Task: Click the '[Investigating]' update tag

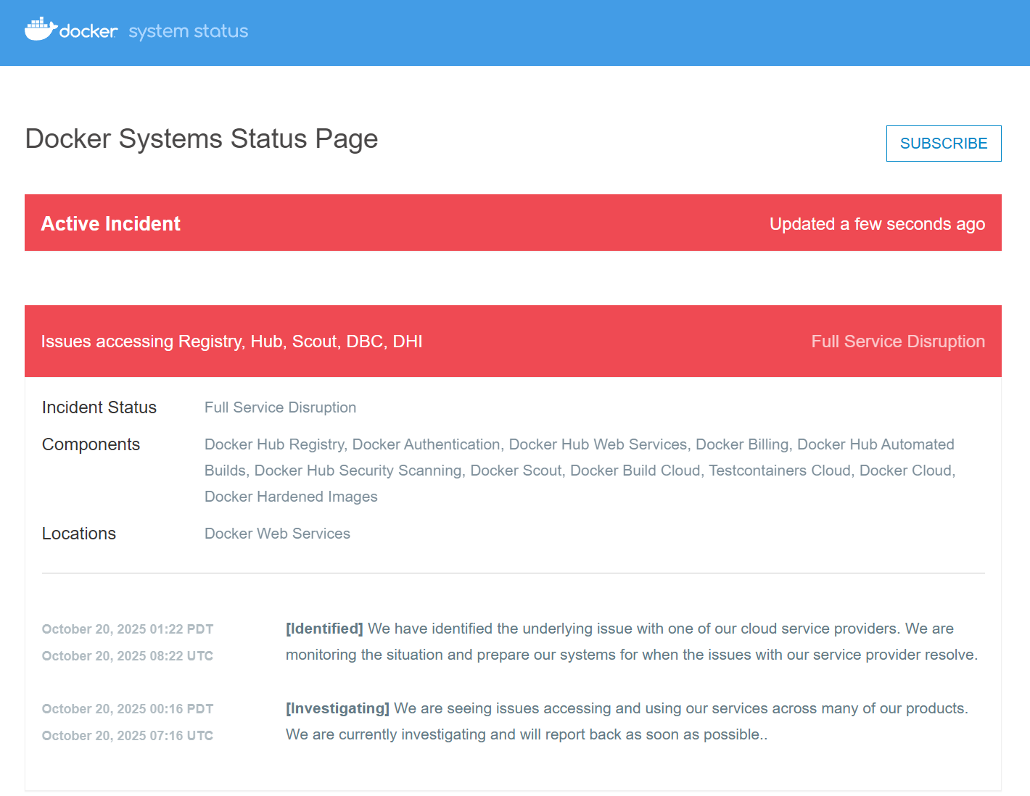Action: point(337,708)
